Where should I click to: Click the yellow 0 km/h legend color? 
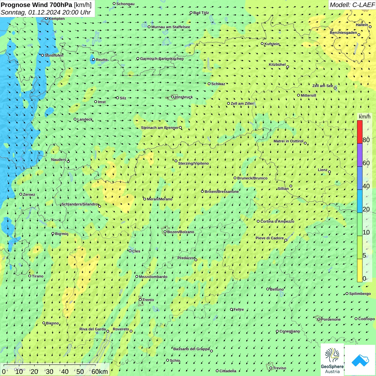pos(360,270)
